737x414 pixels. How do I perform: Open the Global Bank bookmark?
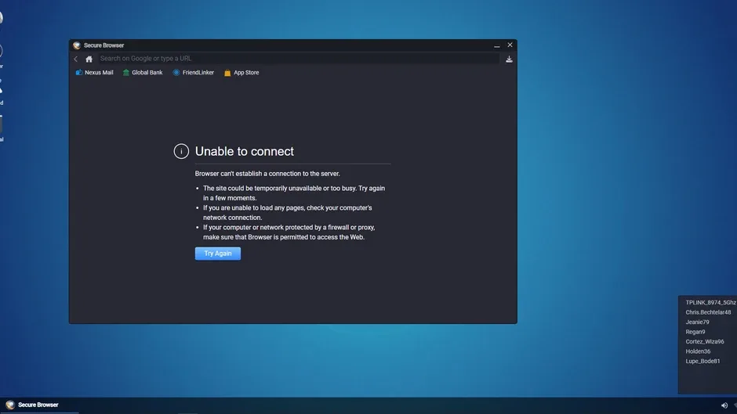coord(143,72)
